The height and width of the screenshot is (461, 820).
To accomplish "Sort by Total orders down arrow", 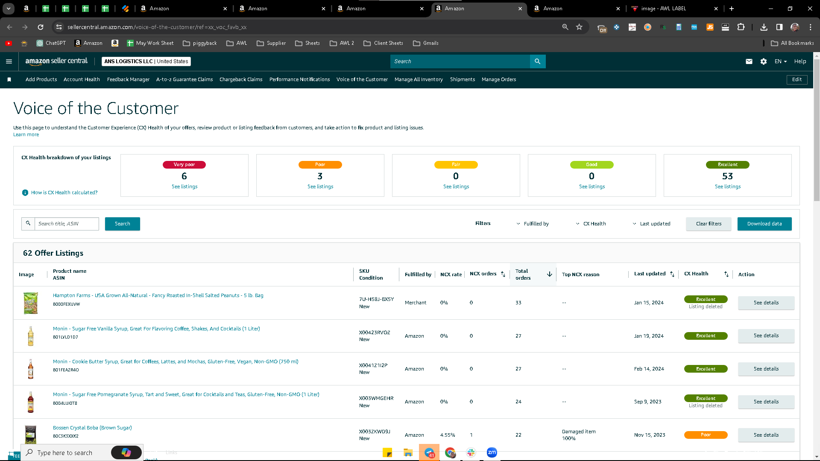I will tap(550, 274).
